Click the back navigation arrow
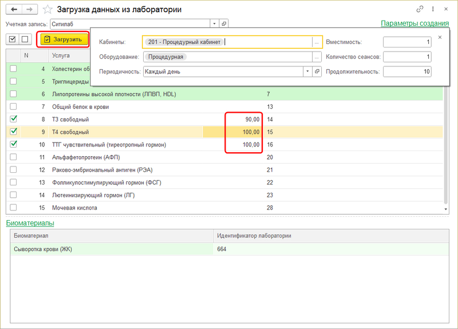The width and height of the screenshot is (458, 329). click(x=14, y=9)
